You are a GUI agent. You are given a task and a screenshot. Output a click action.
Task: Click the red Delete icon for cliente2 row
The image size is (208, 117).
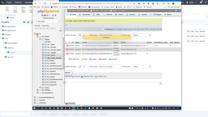coord(67,54)
